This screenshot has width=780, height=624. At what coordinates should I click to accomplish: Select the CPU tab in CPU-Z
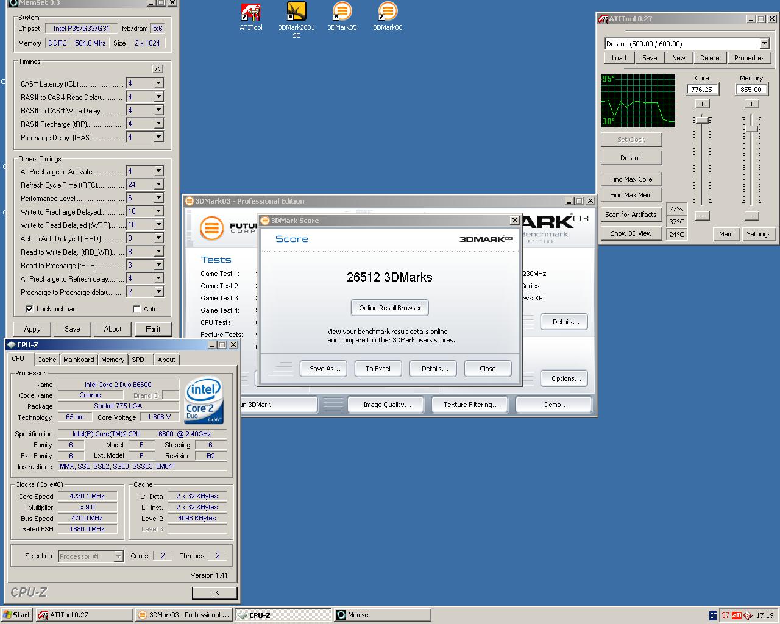click(x=19, y=358)
